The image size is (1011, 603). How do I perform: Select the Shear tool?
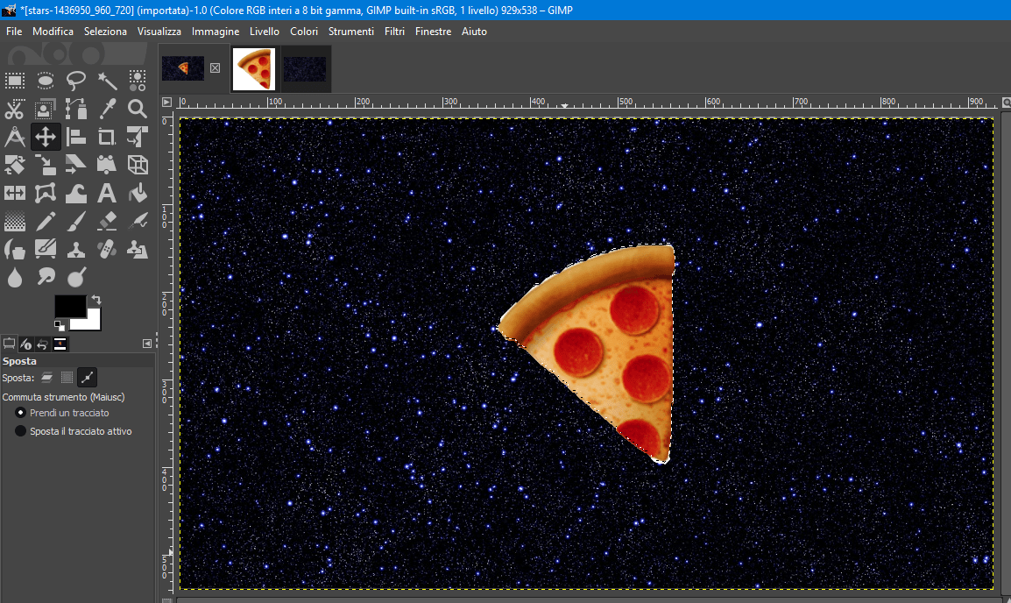pos(76,165)
